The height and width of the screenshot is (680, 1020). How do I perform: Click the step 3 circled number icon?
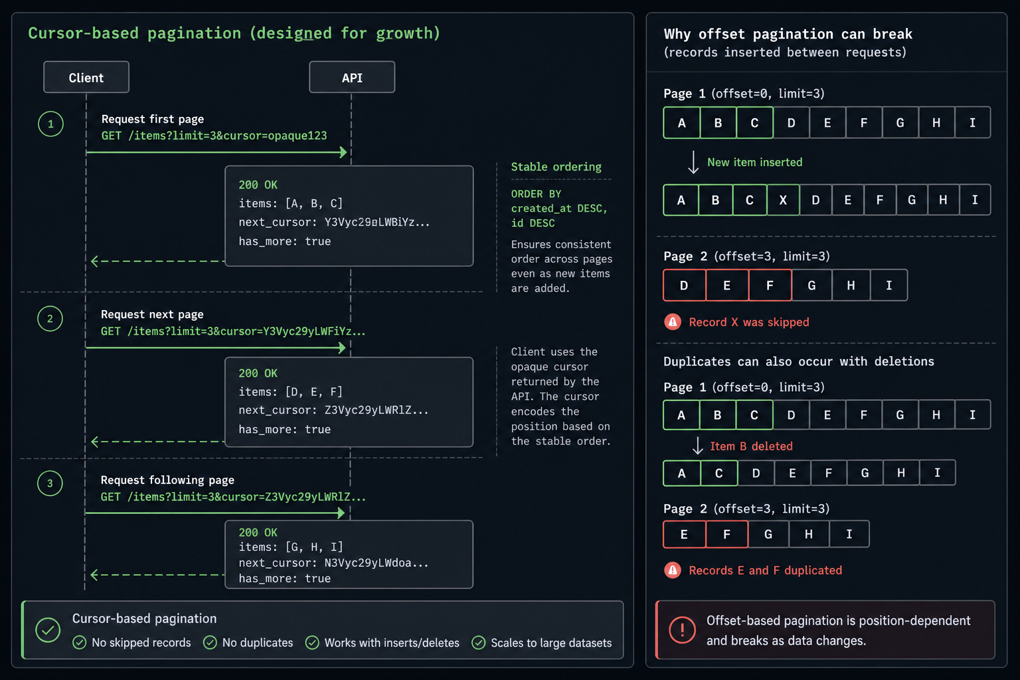(50, 483)
